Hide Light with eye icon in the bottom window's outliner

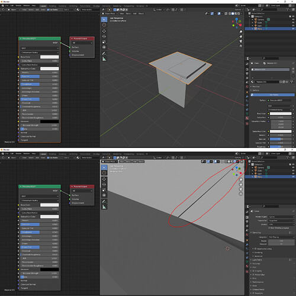(x=293, y=173)
